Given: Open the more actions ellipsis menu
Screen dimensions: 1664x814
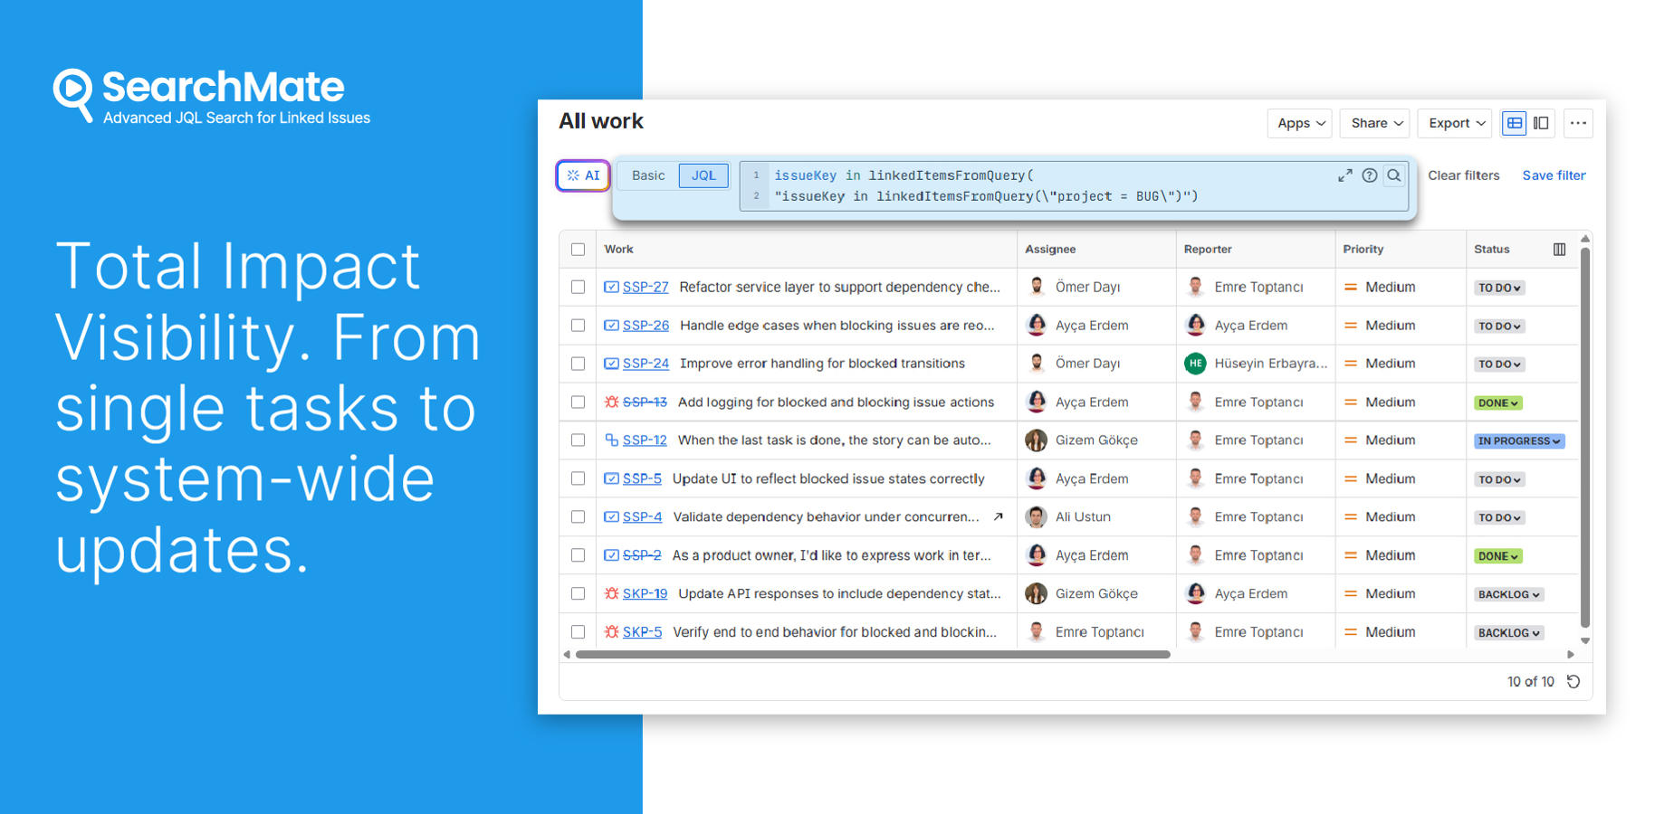Looking at the screenshot, I should (x=1578, y=123).
